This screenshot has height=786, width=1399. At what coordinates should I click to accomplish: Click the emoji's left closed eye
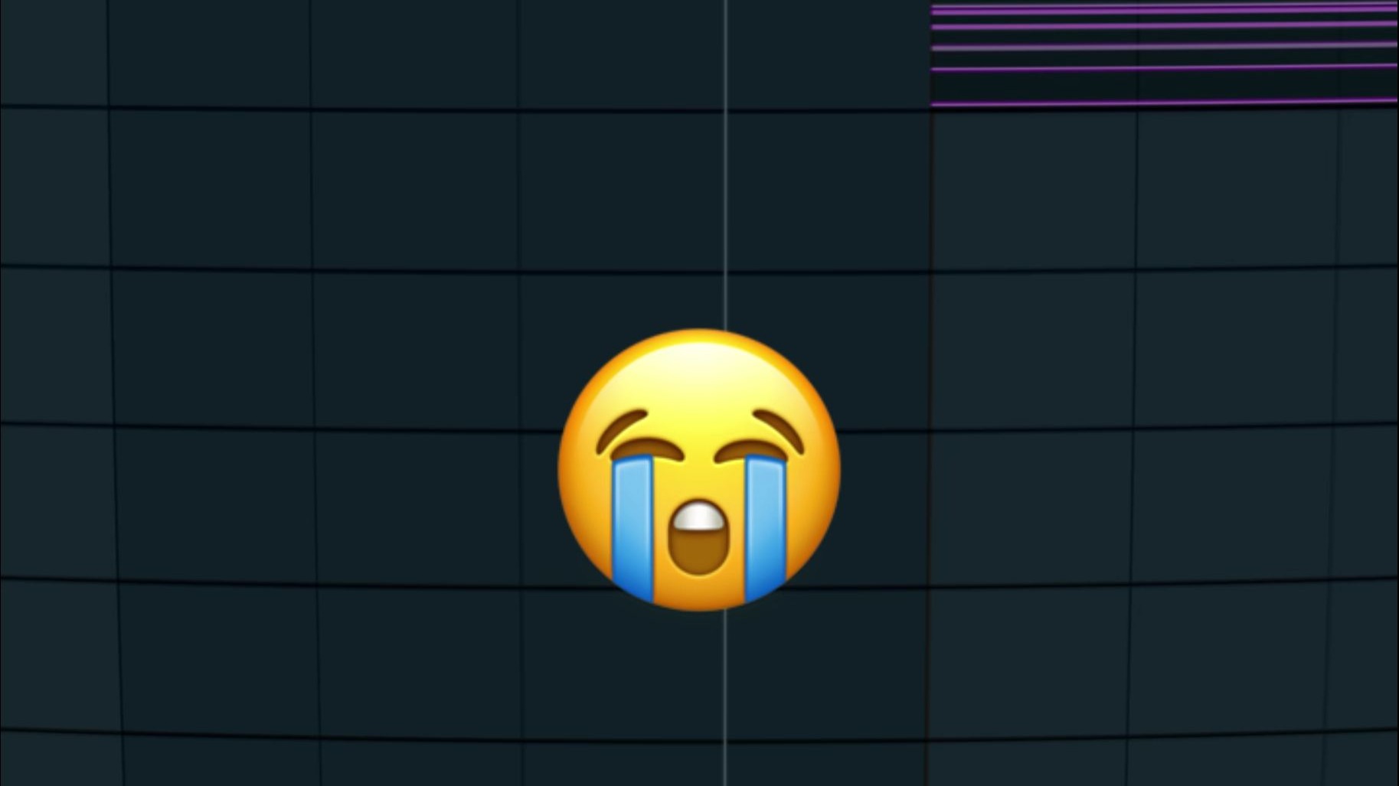click(x=645, y=449)
